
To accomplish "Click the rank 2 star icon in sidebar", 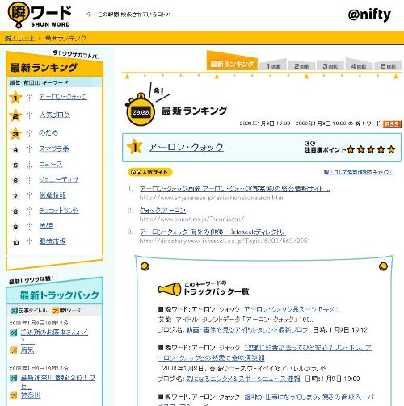I will tap(15, 115).
